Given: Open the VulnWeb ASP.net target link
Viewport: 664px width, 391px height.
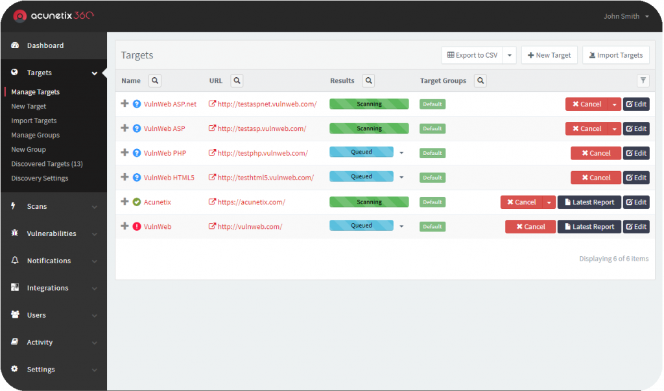Looking at the screenshot, I should tap(170, 104).
